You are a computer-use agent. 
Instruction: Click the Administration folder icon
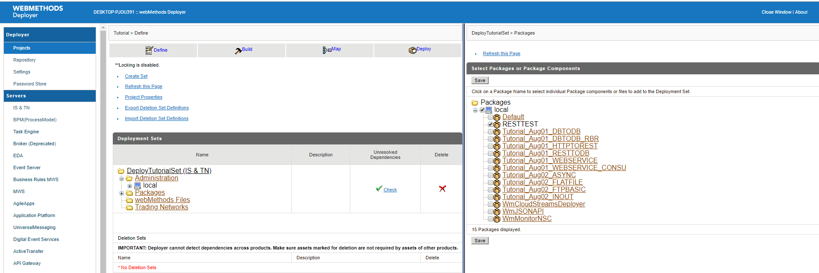(129, 179)
